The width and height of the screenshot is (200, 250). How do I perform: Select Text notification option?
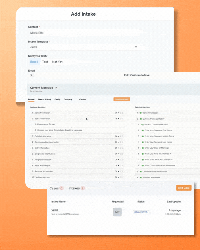45,62
